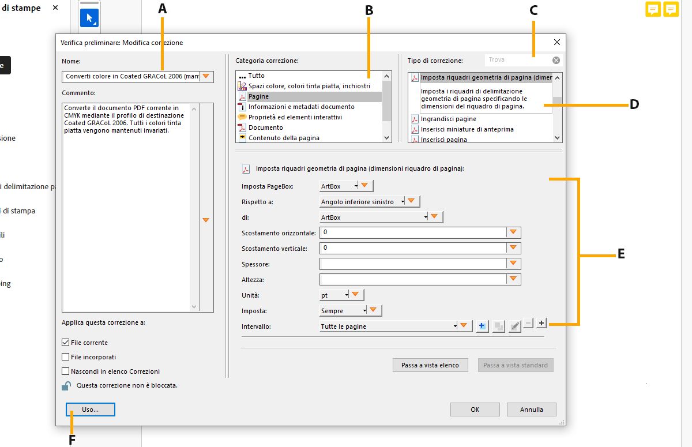Open the Imposta PageBox ArtBox dropdown
692x447 pixels.
point(339,186)
